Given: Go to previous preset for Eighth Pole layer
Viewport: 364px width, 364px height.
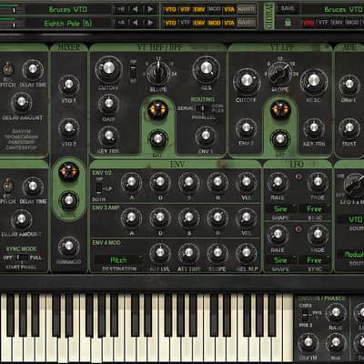Looking at the screenshot, I should tap(135, 23).
